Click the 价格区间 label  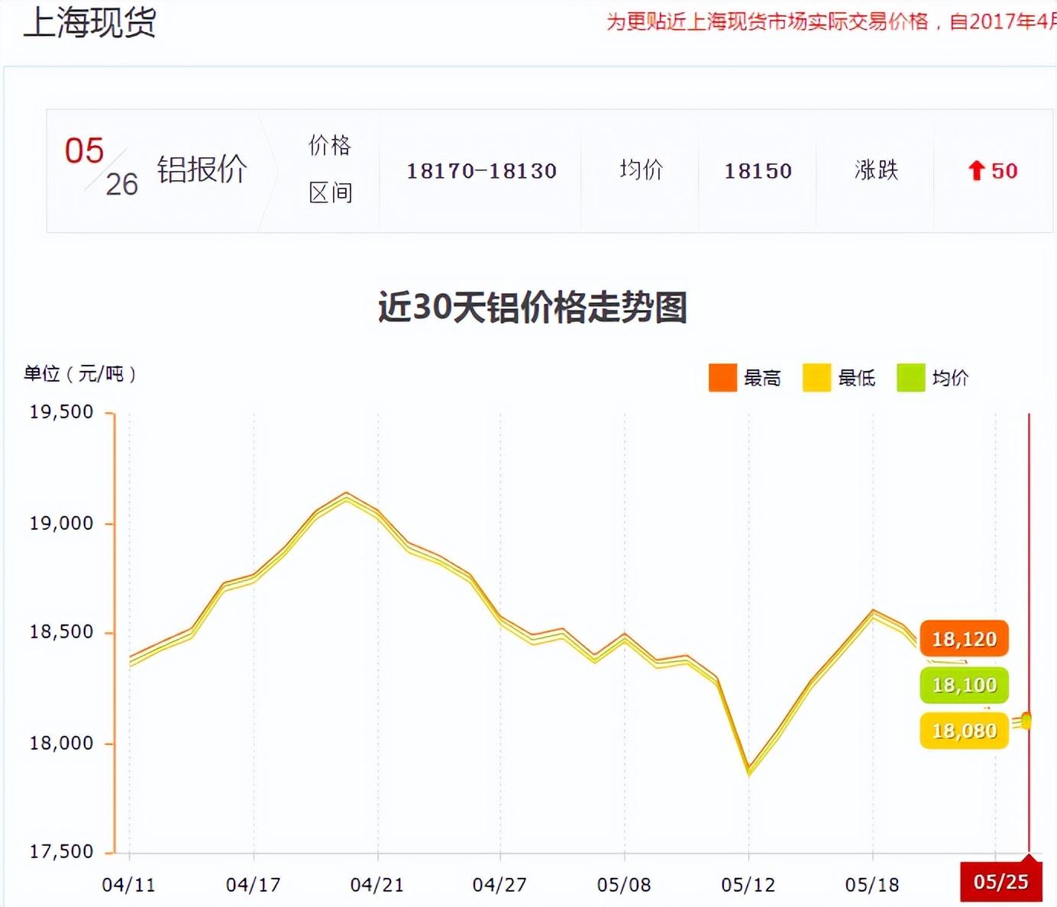[x=330, y=169]
